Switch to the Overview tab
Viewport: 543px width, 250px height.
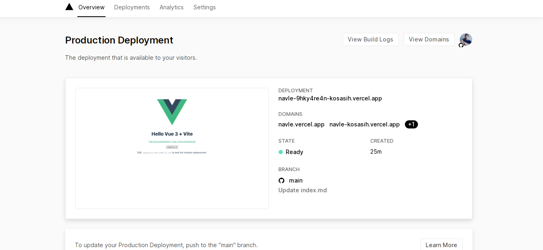(x=91, y=7)
